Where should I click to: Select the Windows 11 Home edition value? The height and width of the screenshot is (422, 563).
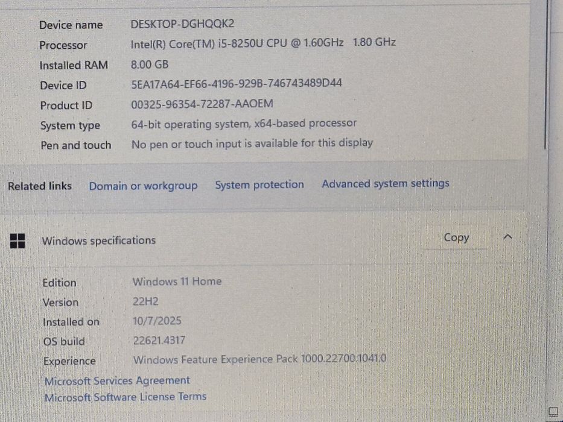(x=177, y=282)
